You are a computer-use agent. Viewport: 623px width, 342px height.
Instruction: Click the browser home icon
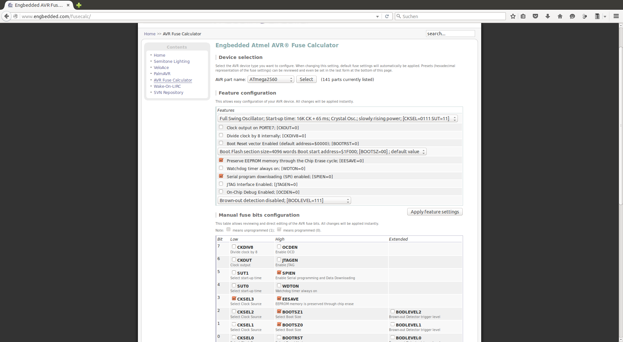point(560,16)
